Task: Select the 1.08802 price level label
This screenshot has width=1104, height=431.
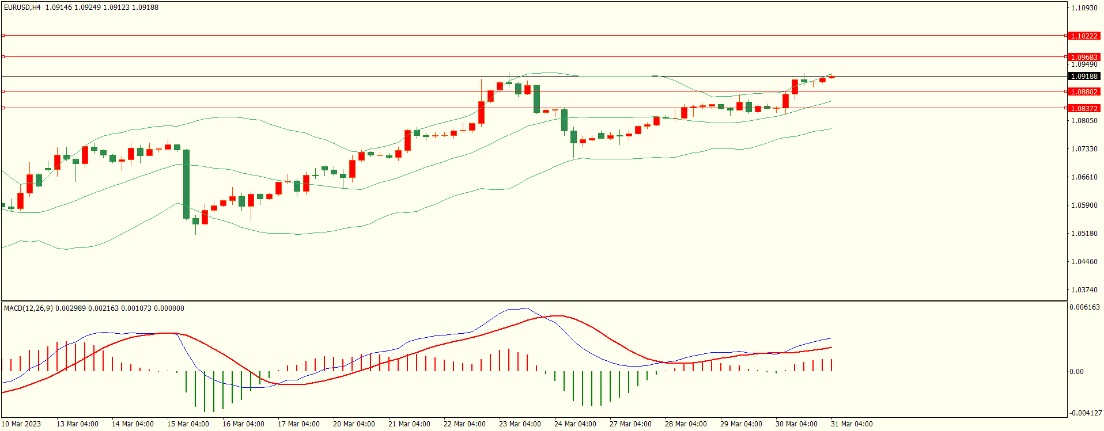Action: pos(1084,91)
